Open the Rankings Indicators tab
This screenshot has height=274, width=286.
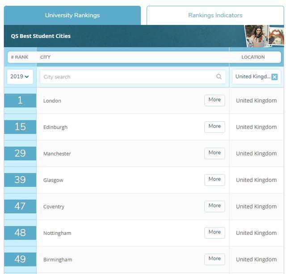pyautogui.click(x=215, y=15)
